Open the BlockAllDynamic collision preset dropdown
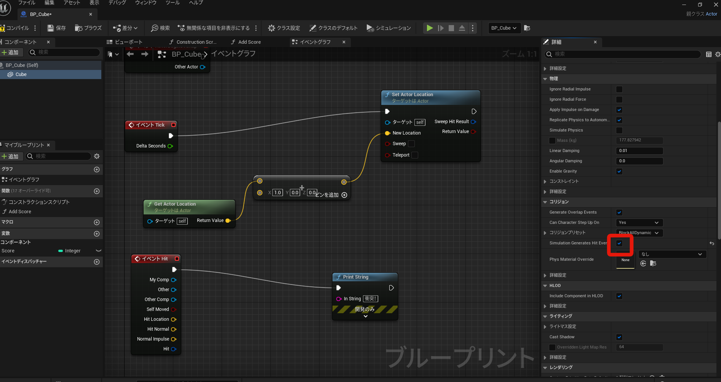 (639, 233)
